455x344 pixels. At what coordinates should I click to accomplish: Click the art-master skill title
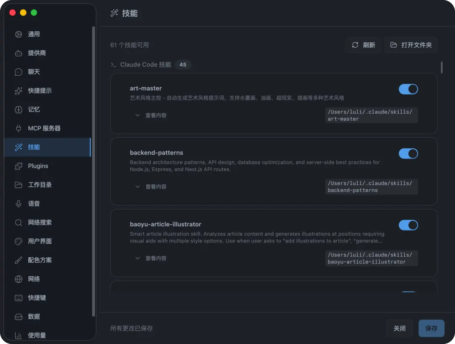click(x=146, y=88)
